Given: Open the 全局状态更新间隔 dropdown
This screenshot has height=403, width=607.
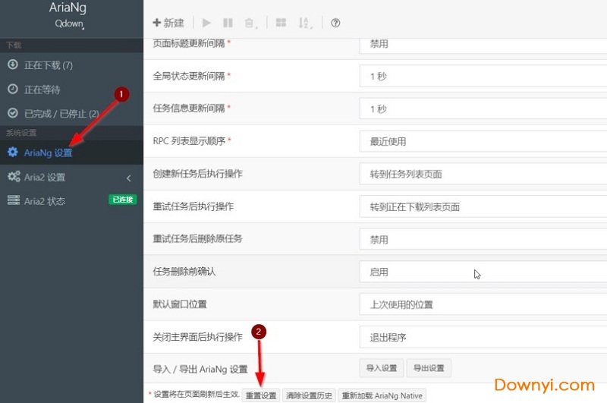Looking at the screenshot, I should click(483, 77).
